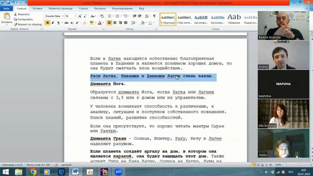Click the Undo icon in Quick Access Toolbar
Image resolution: width=313 pixels, height=176 pixels.
tap(13, 2)
